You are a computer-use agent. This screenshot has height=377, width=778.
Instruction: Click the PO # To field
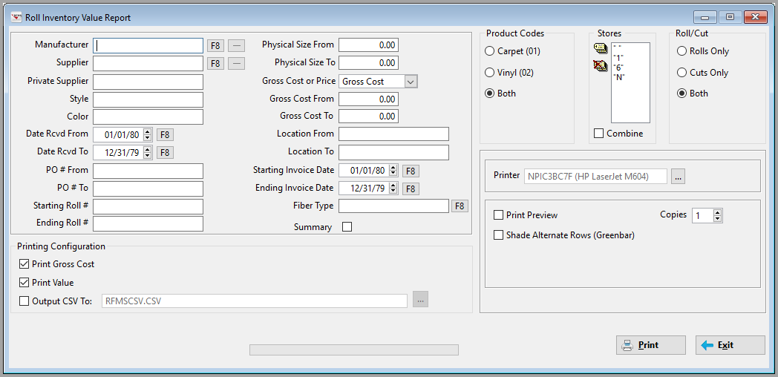148,188
